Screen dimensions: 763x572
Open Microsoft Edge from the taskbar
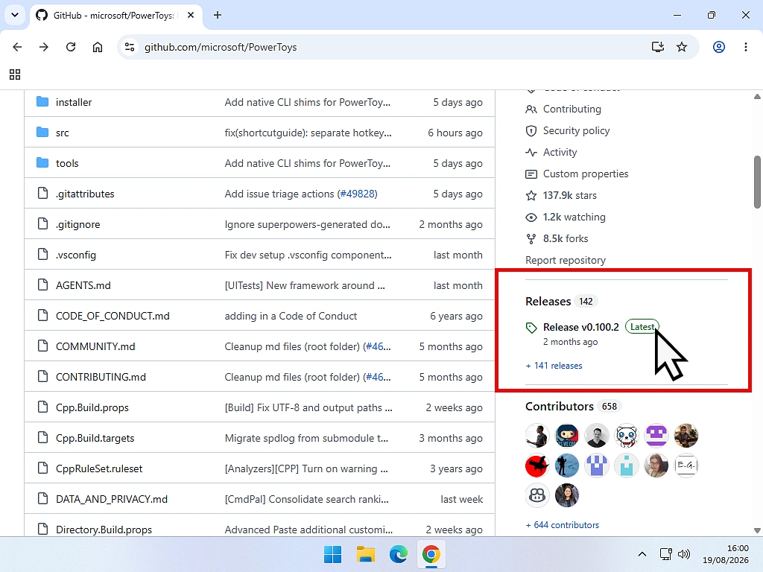[x=398, y=554]
